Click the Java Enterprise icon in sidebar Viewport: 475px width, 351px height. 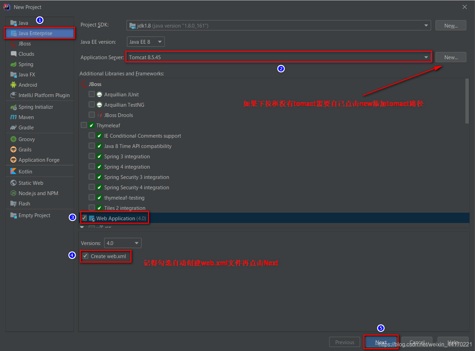click(13, 33)
